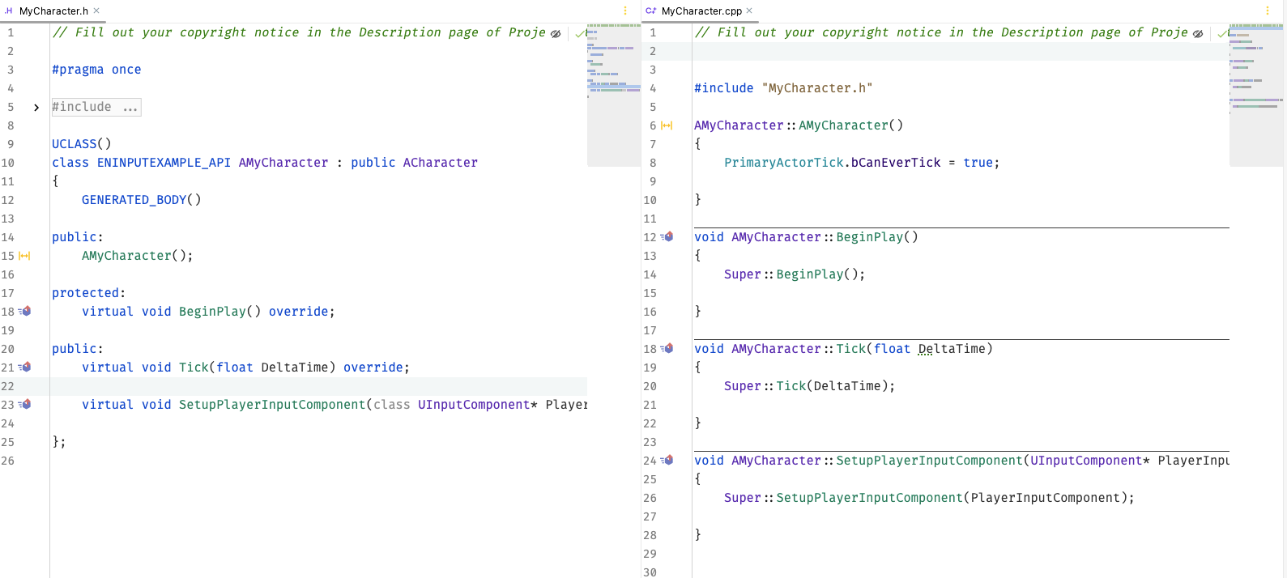Click gutter icon next to AMyCharacter::Tick definition
Screen dimensions: 1287x578
click(667, 349)
